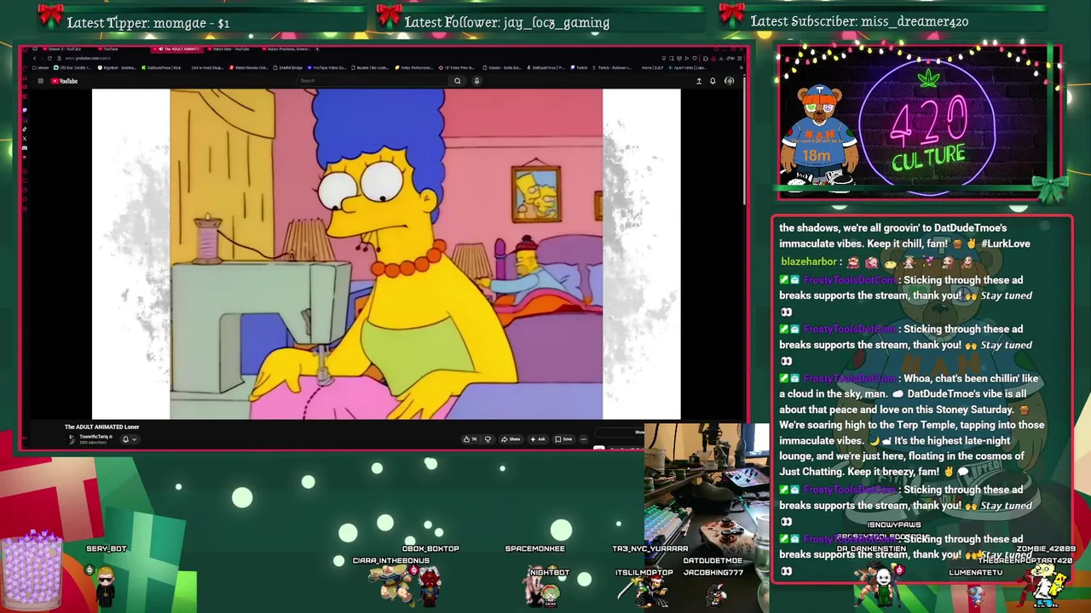
Task: Activate YouTube voice search microphone
Action: 476,81
